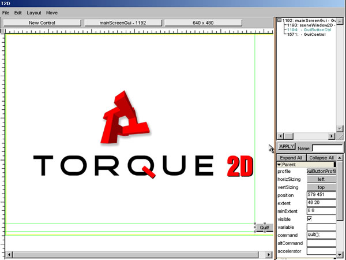346x260 pixels.
Task: Collapse the 1192: mainScreenGui tree node
Action: click(x=279, y=20)
